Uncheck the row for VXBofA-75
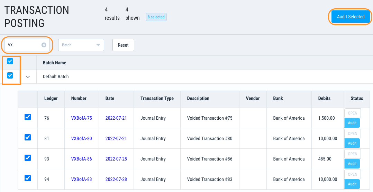Image resolution: width=373 pixels, height=192 pixels. [x=28, y=117]
